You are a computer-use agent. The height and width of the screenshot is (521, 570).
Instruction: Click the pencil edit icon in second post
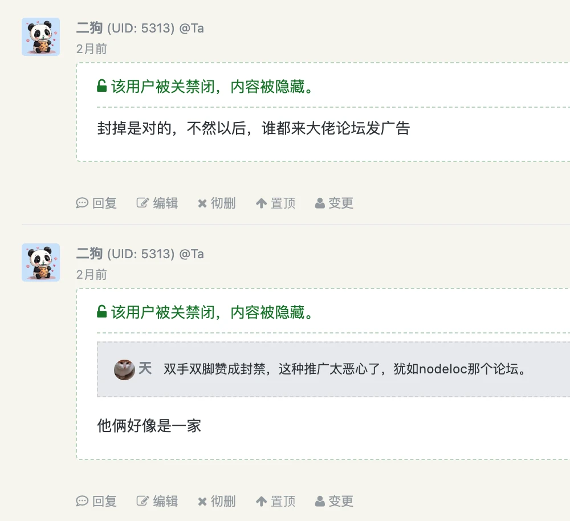pos(142,501)
